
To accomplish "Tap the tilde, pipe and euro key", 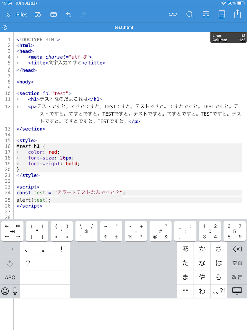I will [x=111, y=231].
